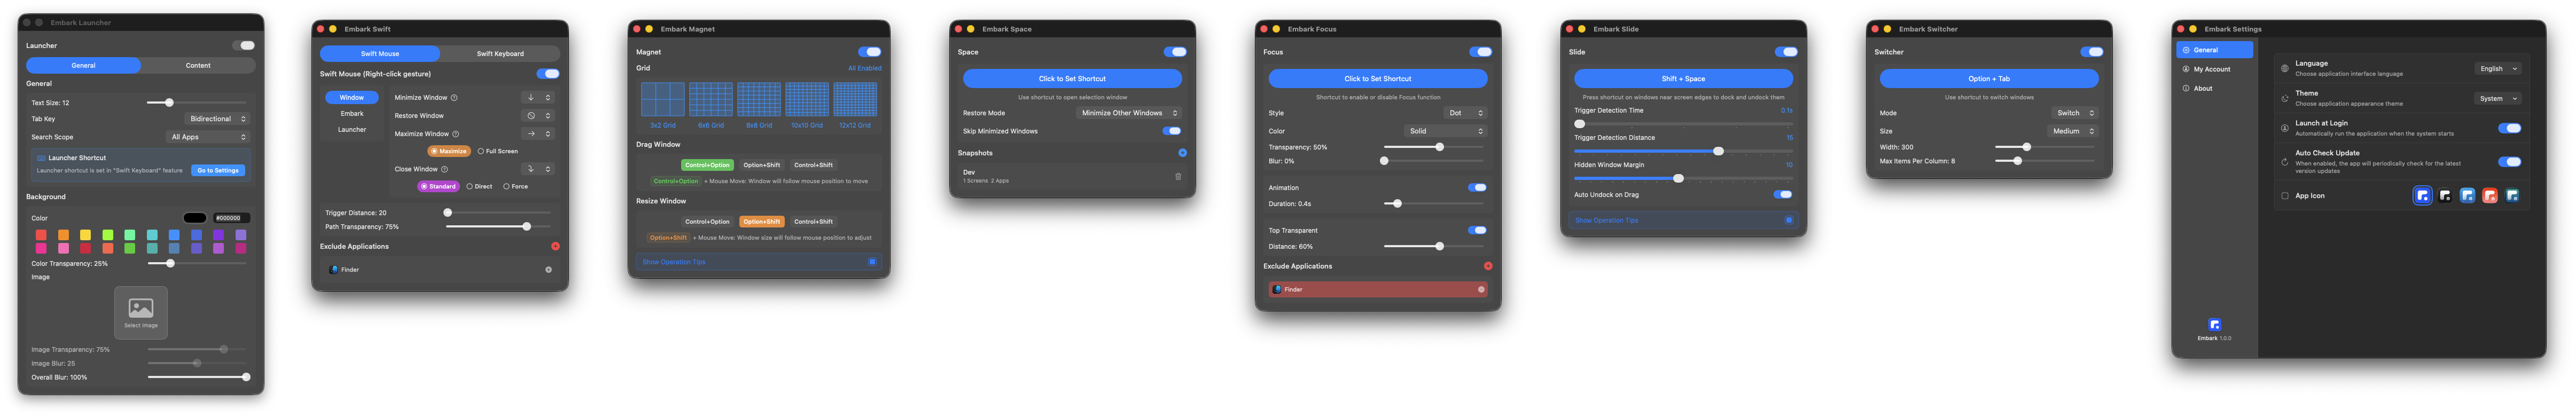Viewport: 2576px width, 417px height.
Task: Click the info icon beside Minimize Window
Action: (454, 98)
